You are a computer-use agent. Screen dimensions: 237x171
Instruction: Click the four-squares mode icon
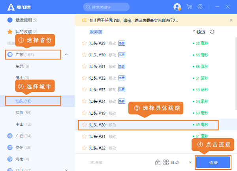tap(166, 162)
